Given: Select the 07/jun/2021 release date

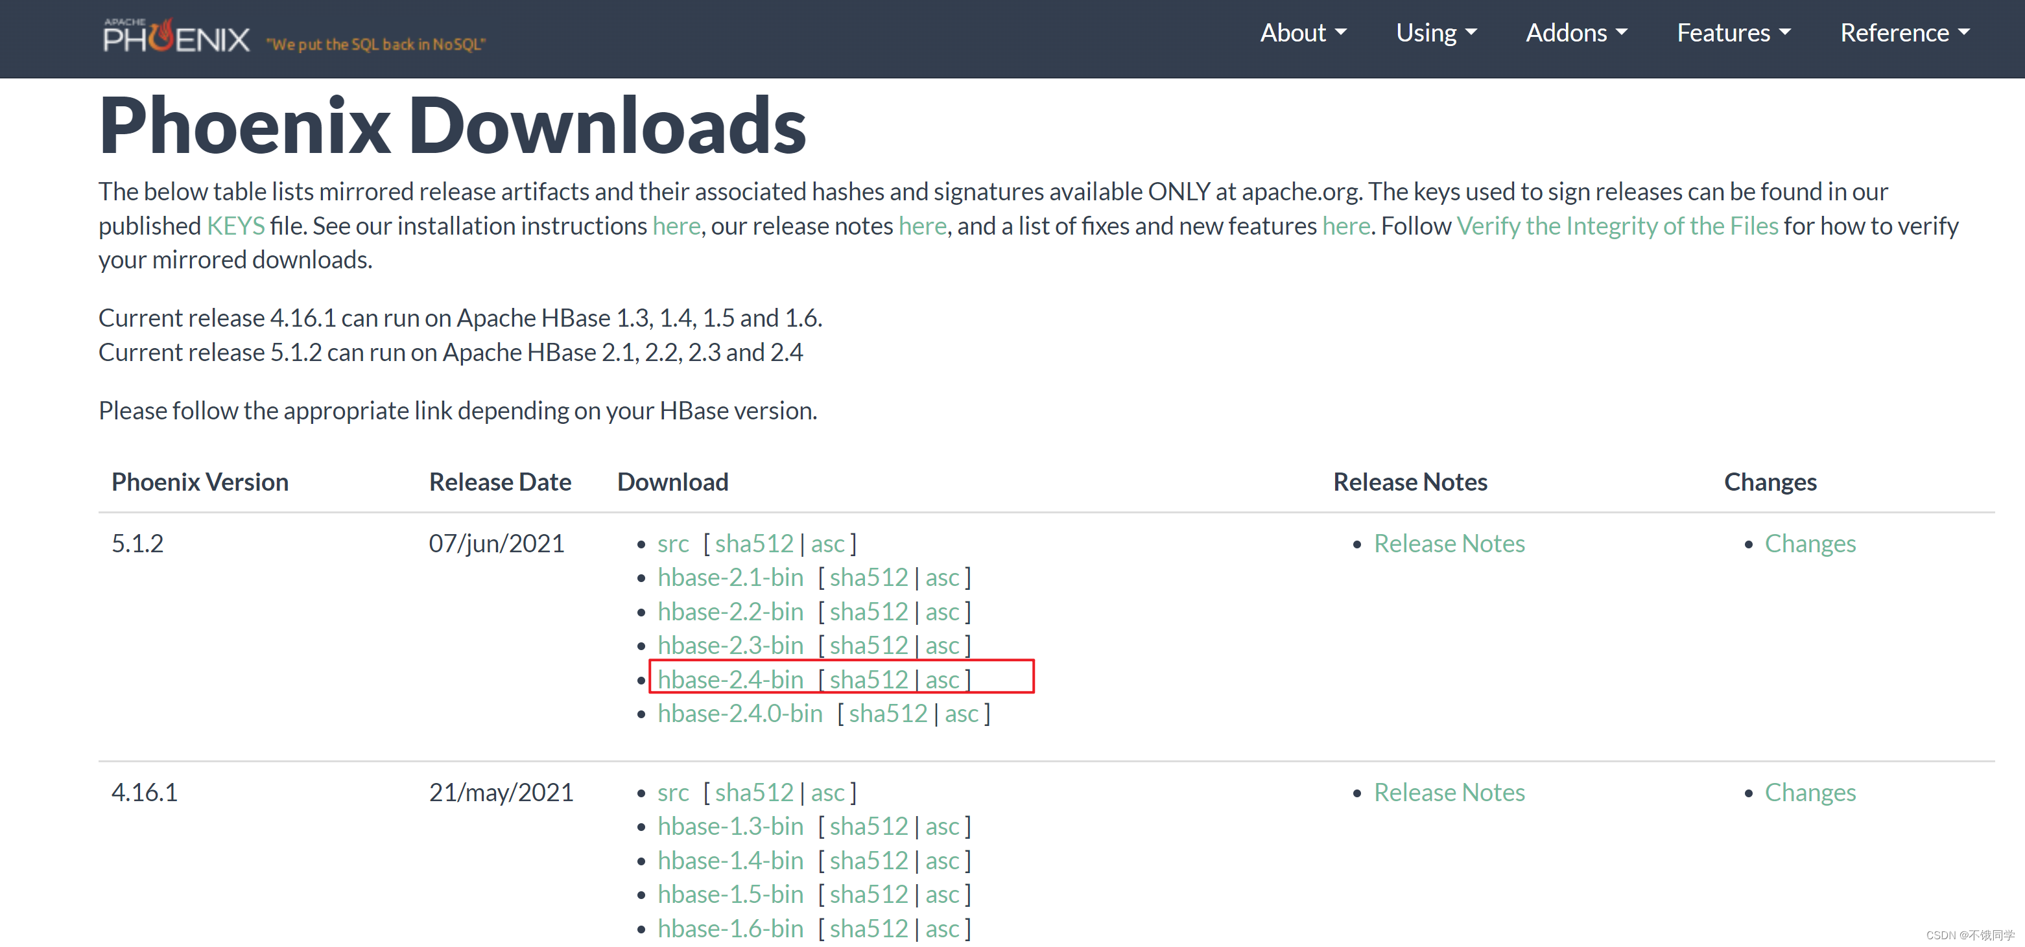Looking at the screenshot, I should coord(497,544).
